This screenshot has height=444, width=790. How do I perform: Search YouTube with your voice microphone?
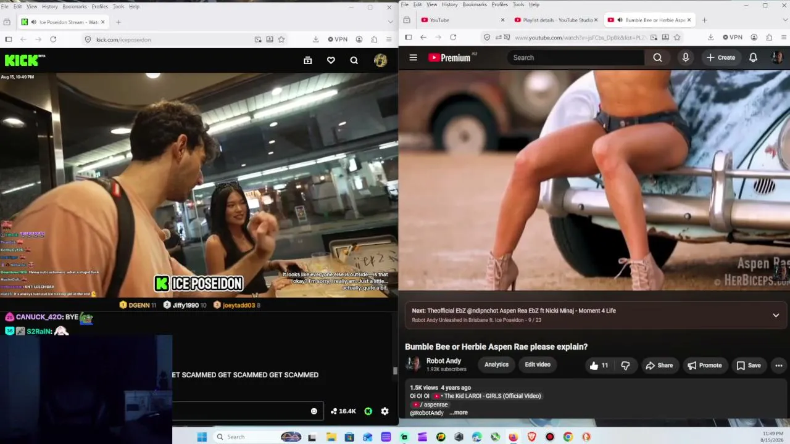tap(685, 57)
